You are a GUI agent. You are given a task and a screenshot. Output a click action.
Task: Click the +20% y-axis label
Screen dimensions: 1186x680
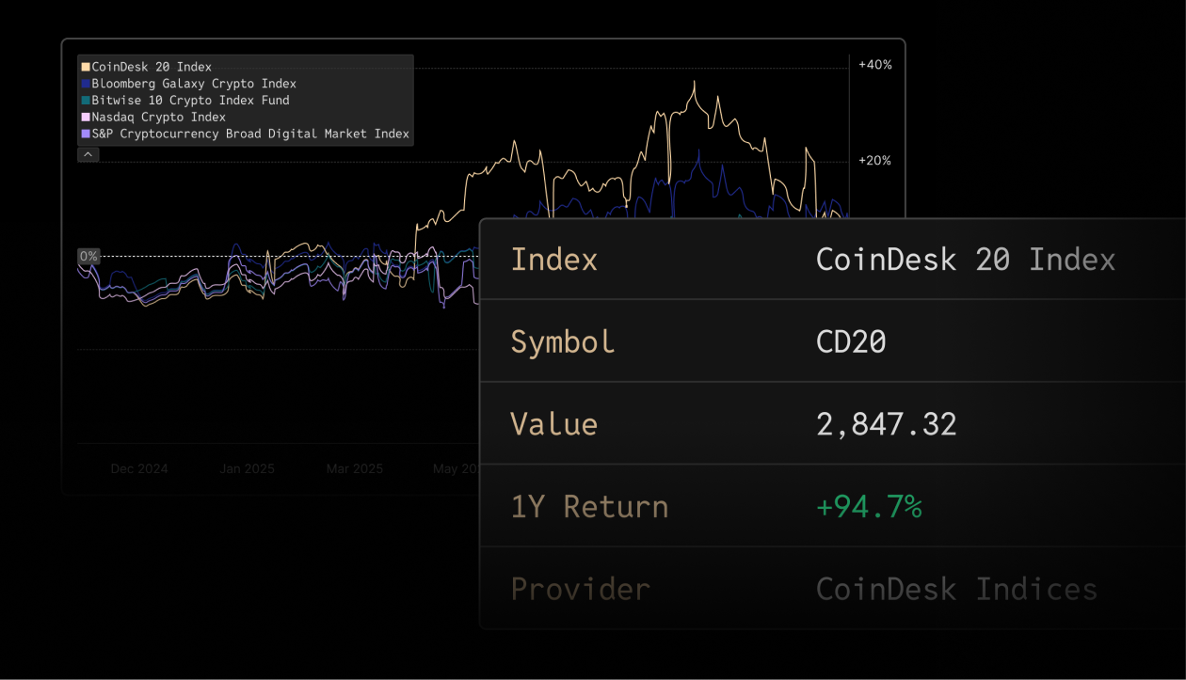point(874,161)
